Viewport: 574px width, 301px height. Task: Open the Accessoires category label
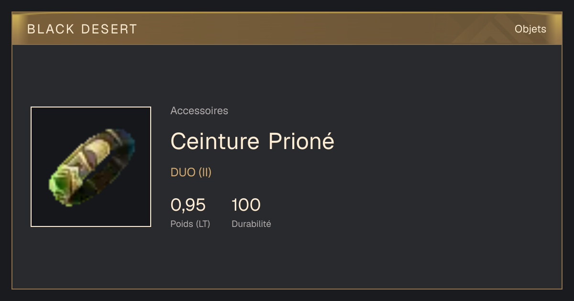pos(199,111)
